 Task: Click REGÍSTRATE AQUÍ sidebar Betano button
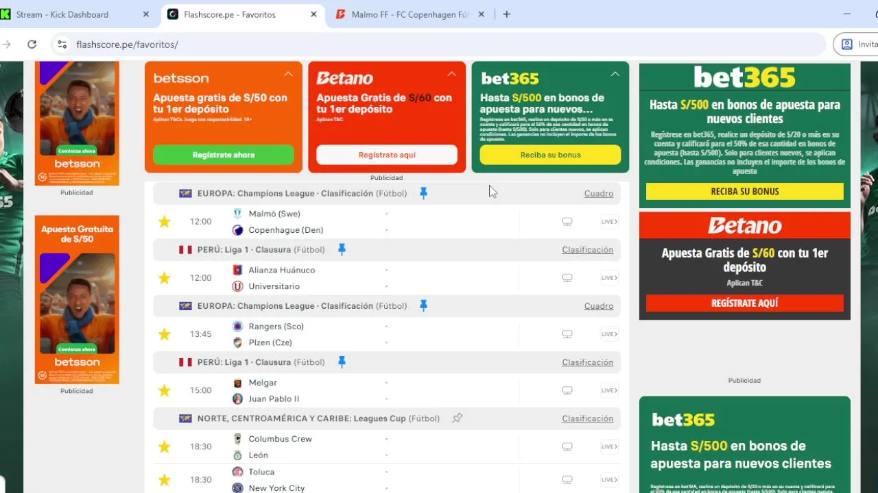click(745, 303)
